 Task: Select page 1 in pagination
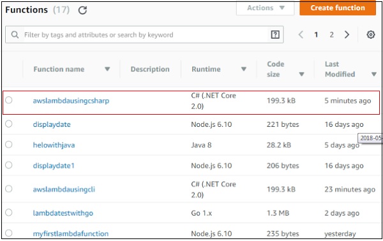click(316, 34)
